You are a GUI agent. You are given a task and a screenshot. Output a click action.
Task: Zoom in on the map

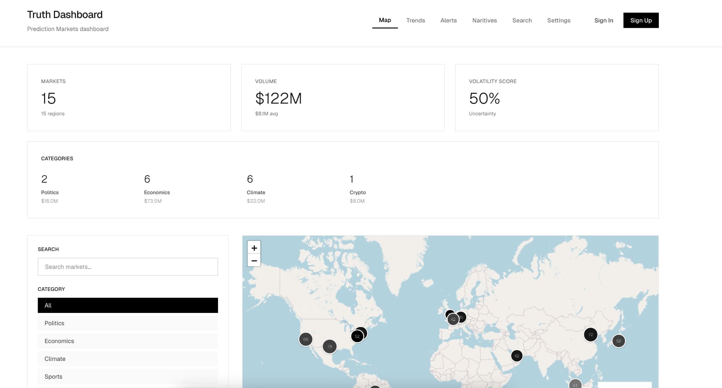click(x=254, y=248)
